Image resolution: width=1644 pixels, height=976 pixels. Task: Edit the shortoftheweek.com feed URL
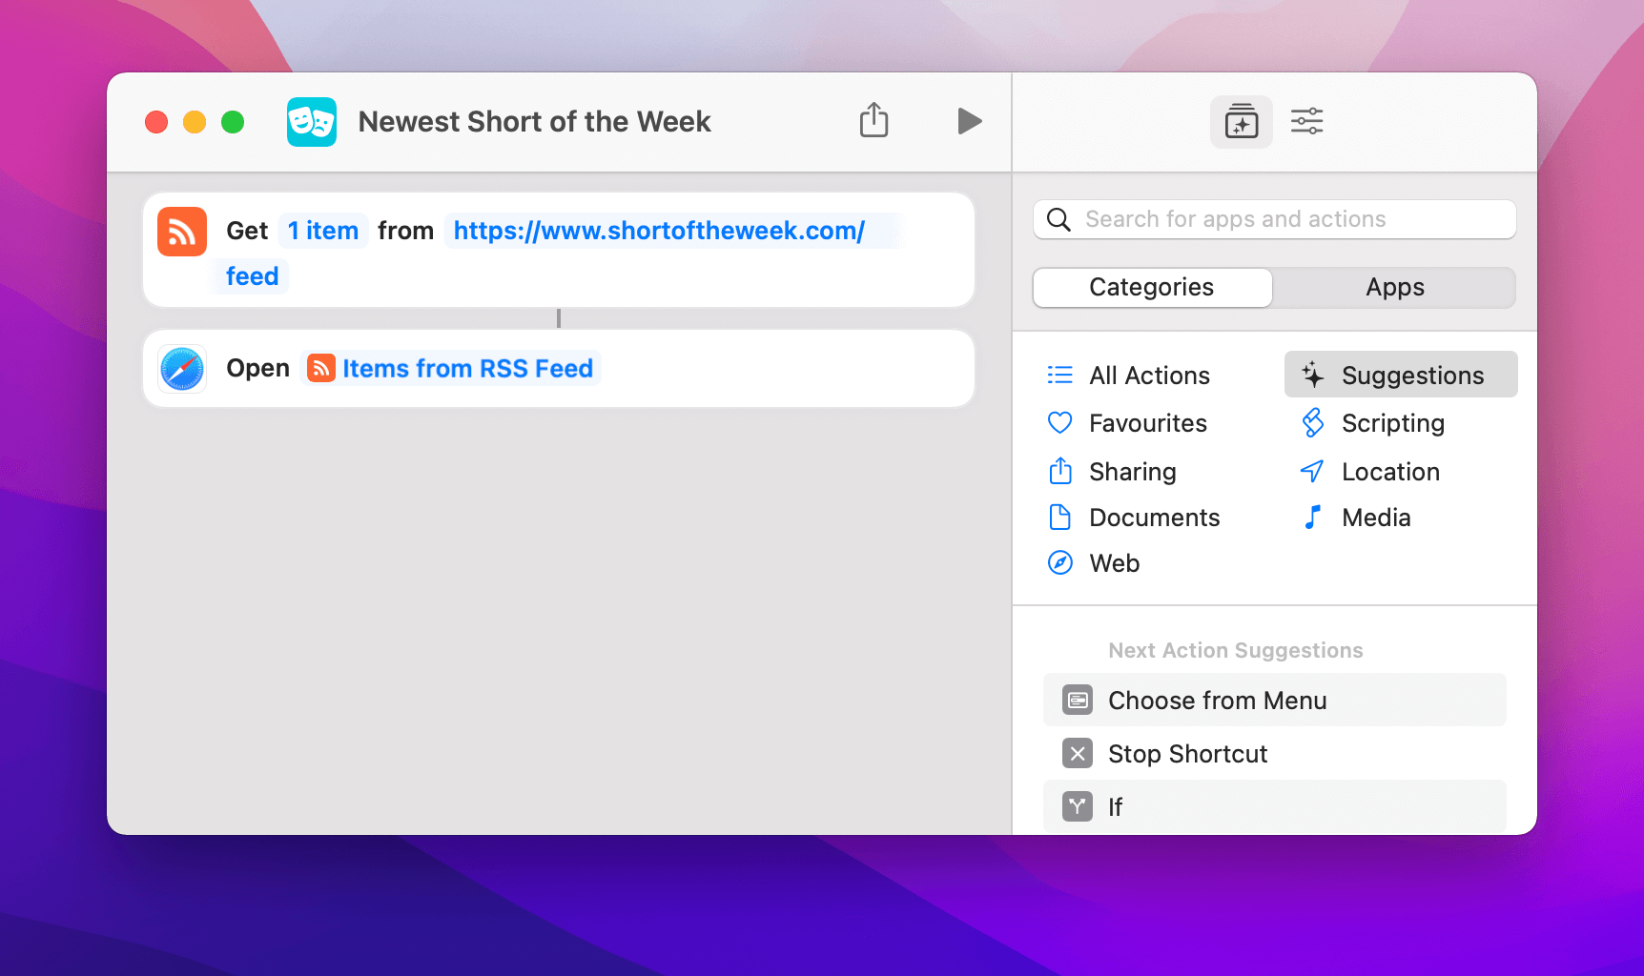pos(657,230)
